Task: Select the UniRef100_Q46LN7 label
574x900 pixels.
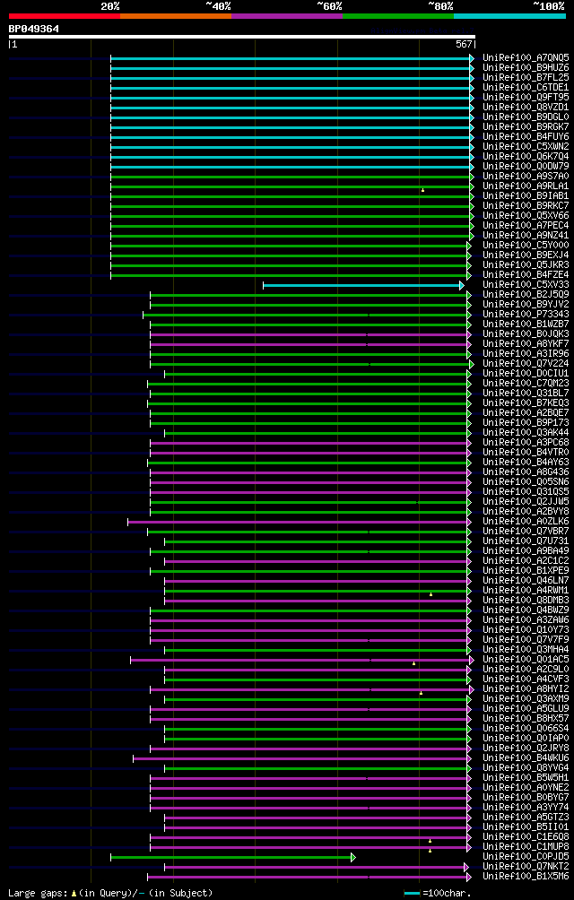Action: (526, 581)
